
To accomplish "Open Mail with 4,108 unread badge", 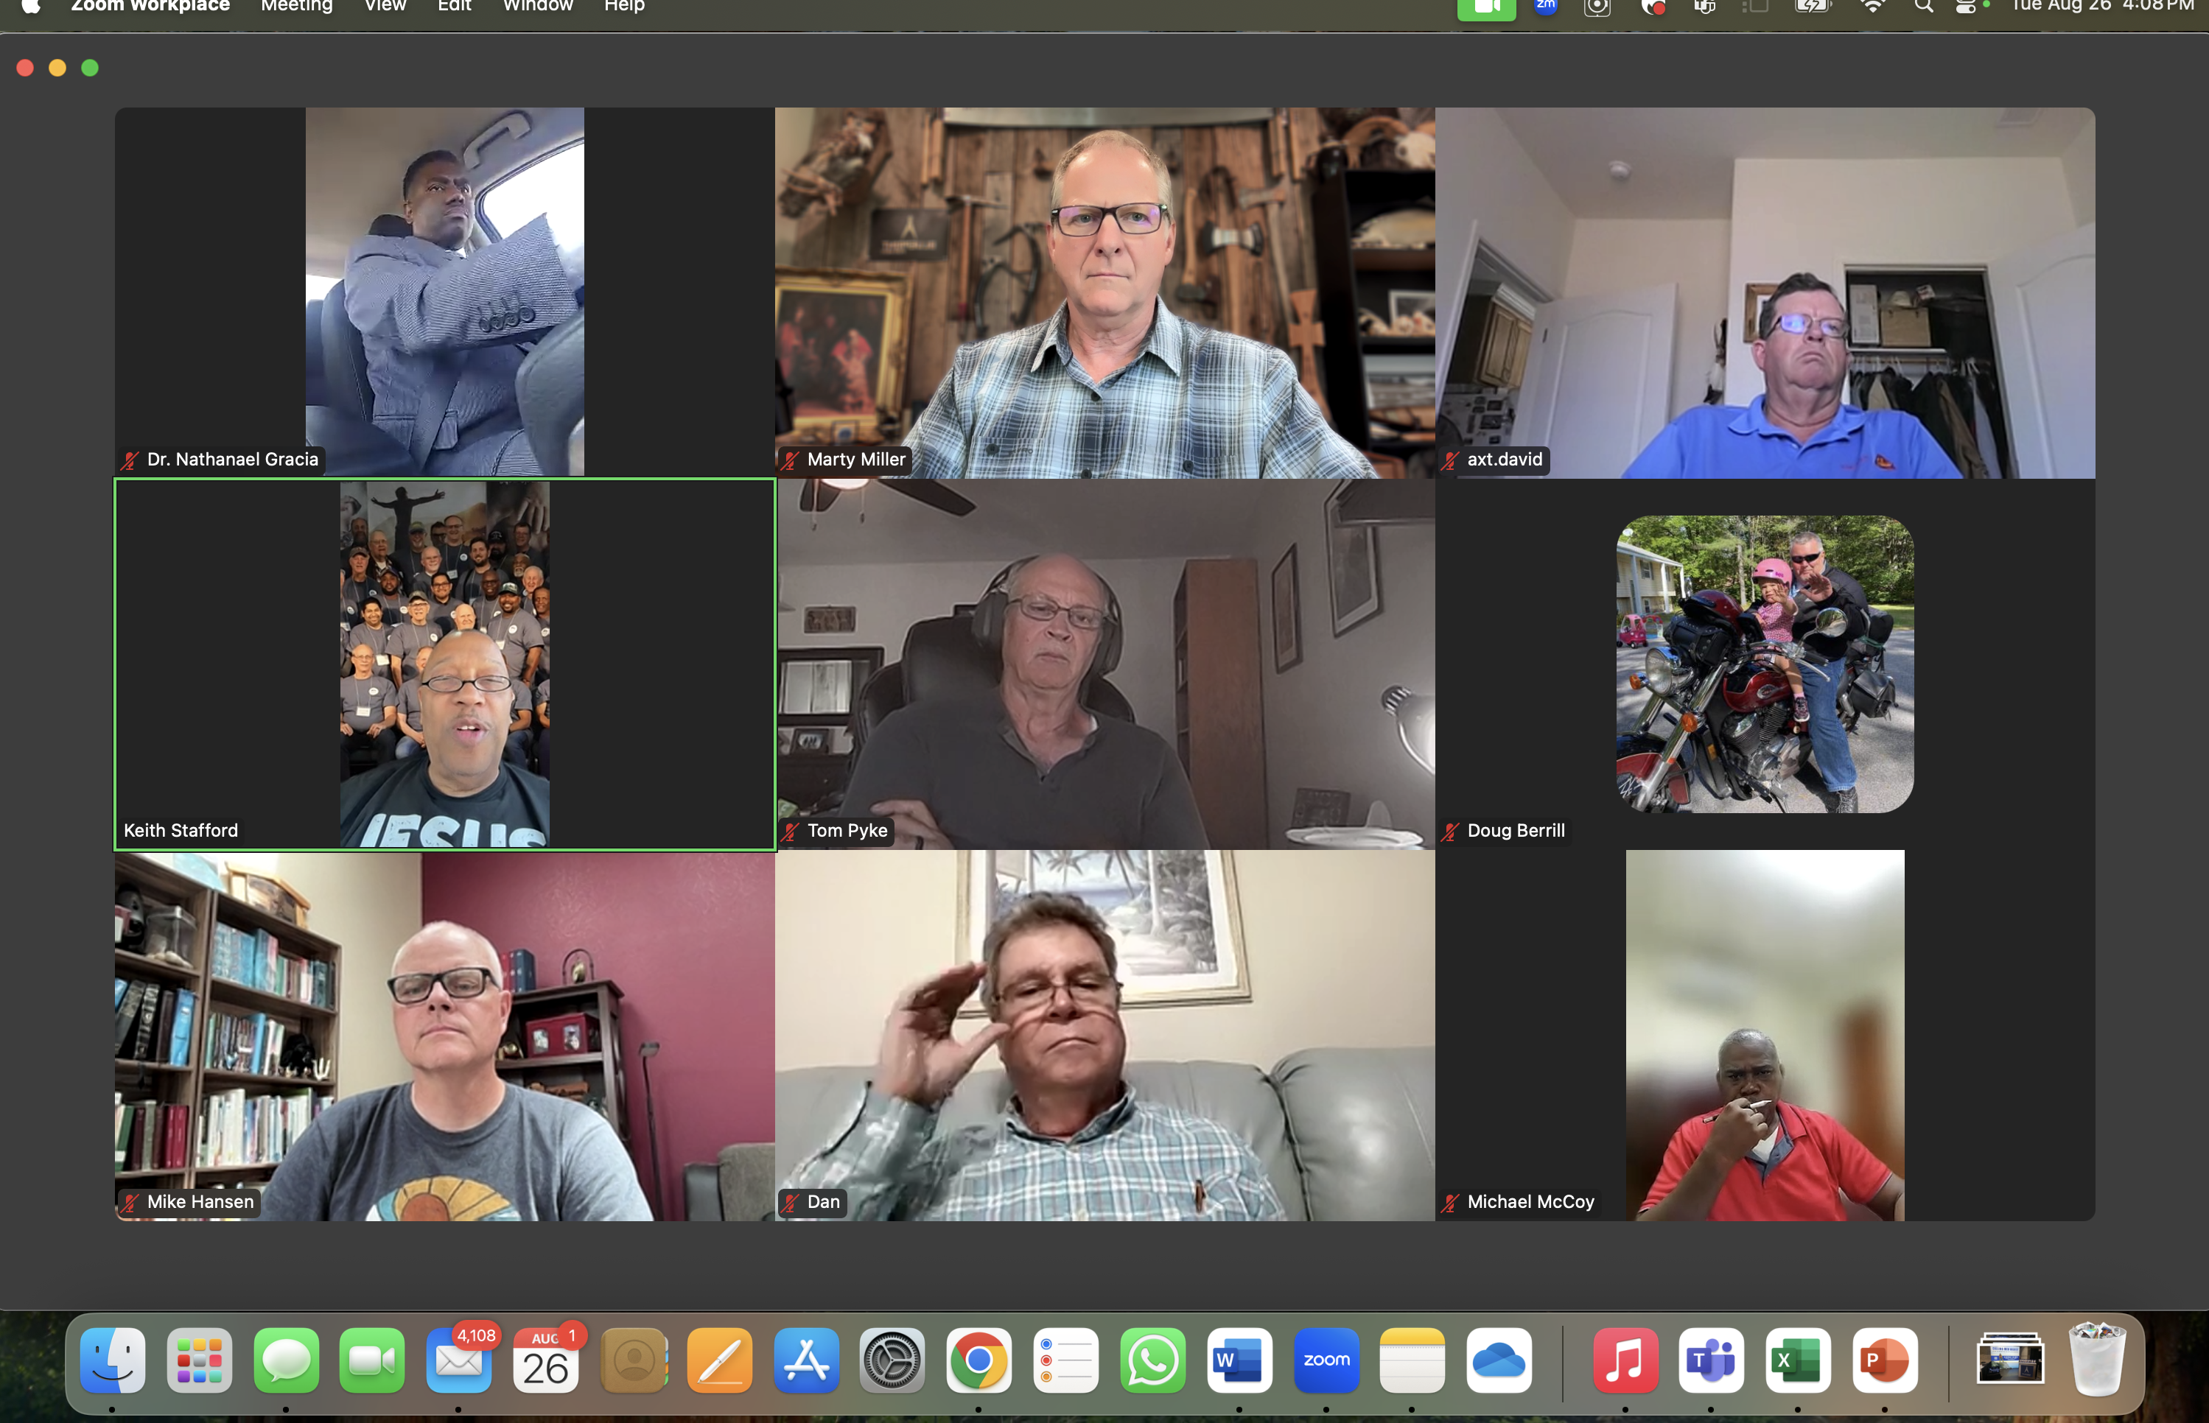I will (458, 1360).
